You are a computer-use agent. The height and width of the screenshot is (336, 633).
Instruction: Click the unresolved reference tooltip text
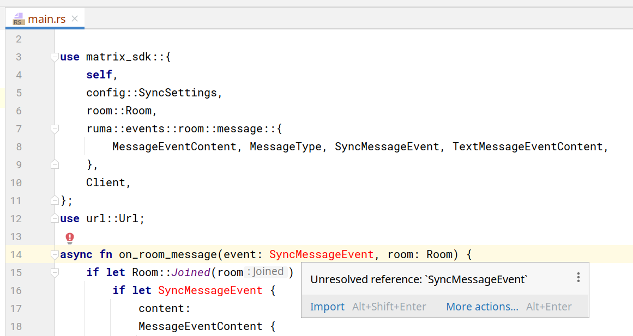420,278
